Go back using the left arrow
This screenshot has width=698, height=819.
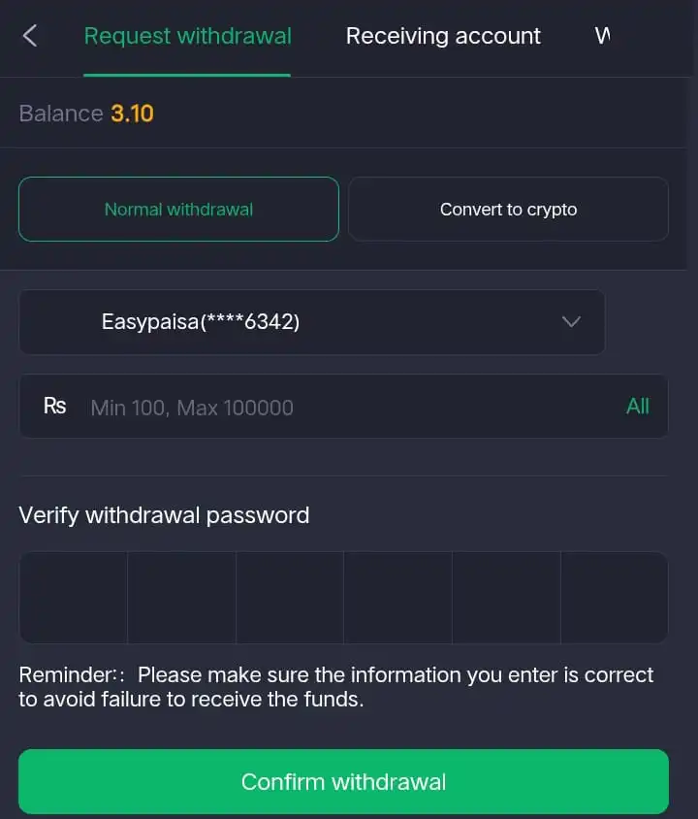tap(30, 37)
